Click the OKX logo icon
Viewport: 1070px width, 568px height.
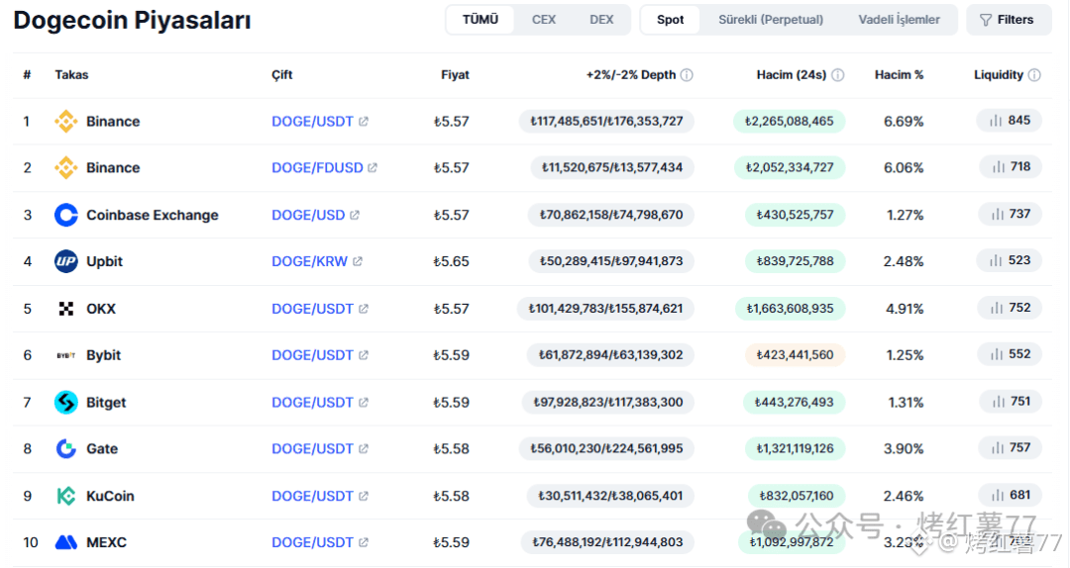click(x=66, y=309)
